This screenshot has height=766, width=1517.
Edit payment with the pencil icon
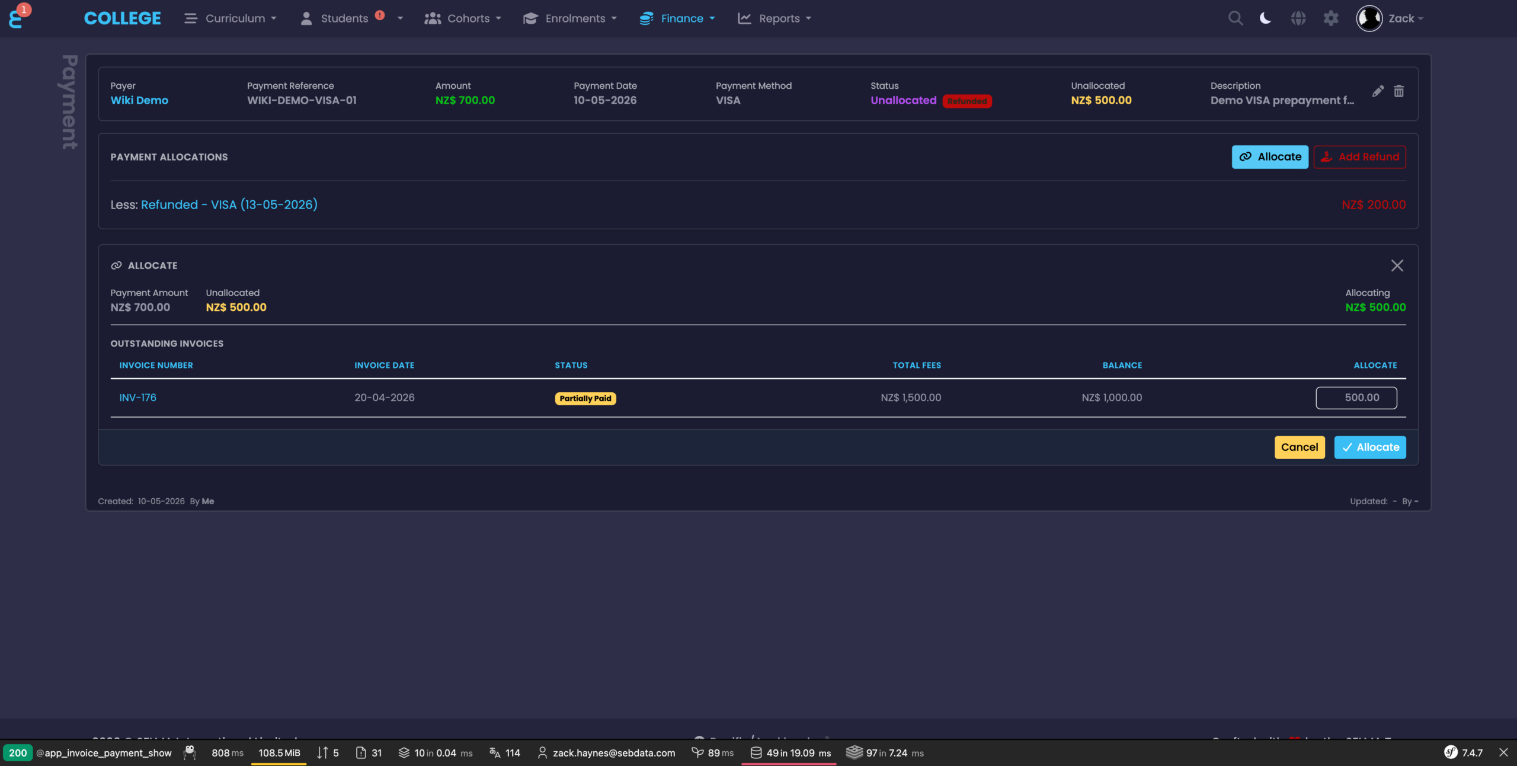click(1378, 91)
